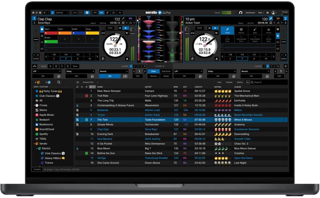Open the Help dropdown menu
Screen dimensions: 320x198
point(261,13)
